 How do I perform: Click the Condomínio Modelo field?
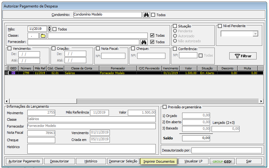107,15
